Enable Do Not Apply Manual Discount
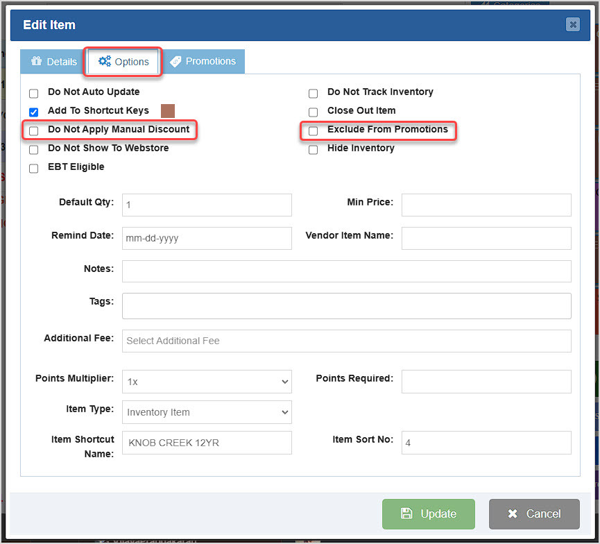 click(33, 130)
